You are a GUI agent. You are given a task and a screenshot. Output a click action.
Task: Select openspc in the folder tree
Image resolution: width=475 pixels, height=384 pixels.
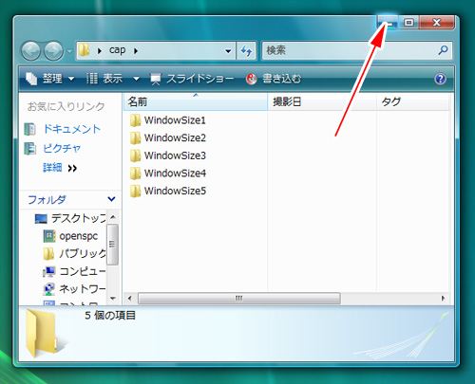coord(79,236)
